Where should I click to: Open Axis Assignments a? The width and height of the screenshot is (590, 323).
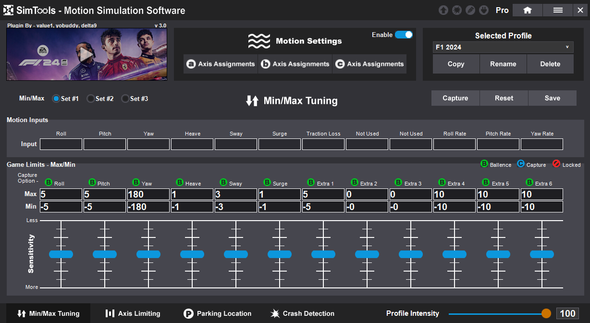[221, 64]
